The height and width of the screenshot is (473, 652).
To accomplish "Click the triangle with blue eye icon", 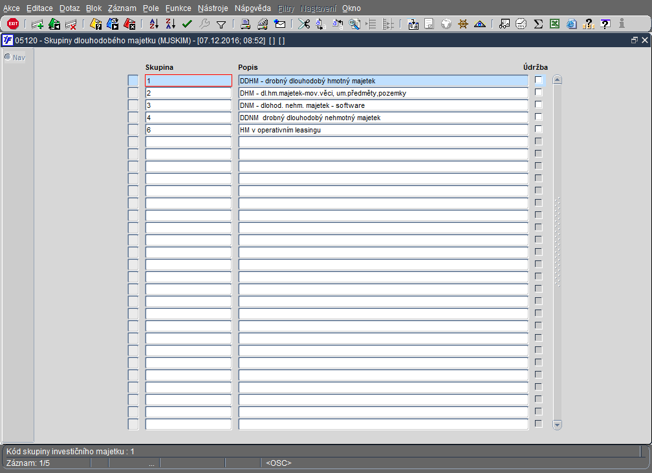I will (x=480, y=24).
